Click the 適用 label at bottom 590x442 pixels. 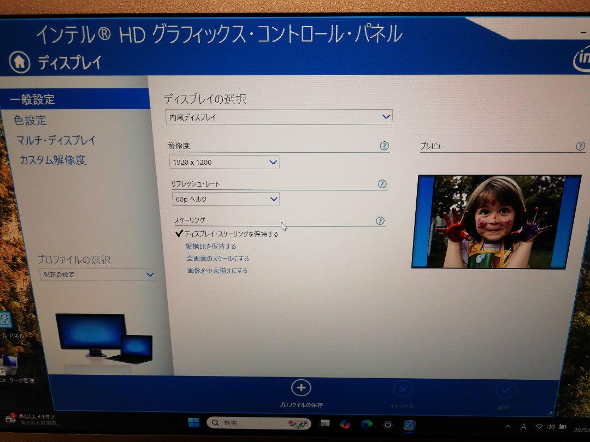pos(504,408)
